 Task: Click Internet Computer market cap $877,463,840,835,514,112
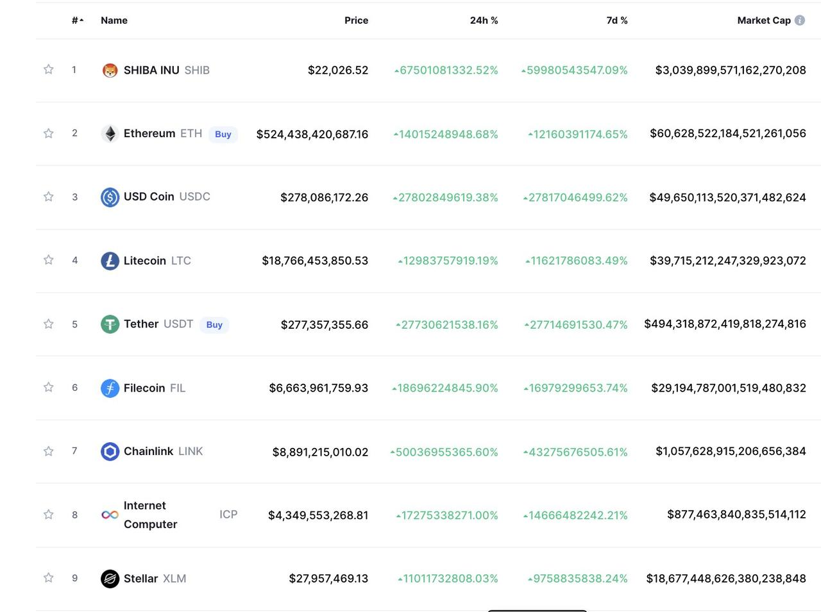pos(736,515)
